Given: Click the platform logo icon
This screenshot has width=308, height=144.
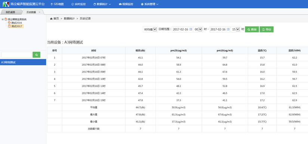Looking at the screenshot, I should (6, 4).
